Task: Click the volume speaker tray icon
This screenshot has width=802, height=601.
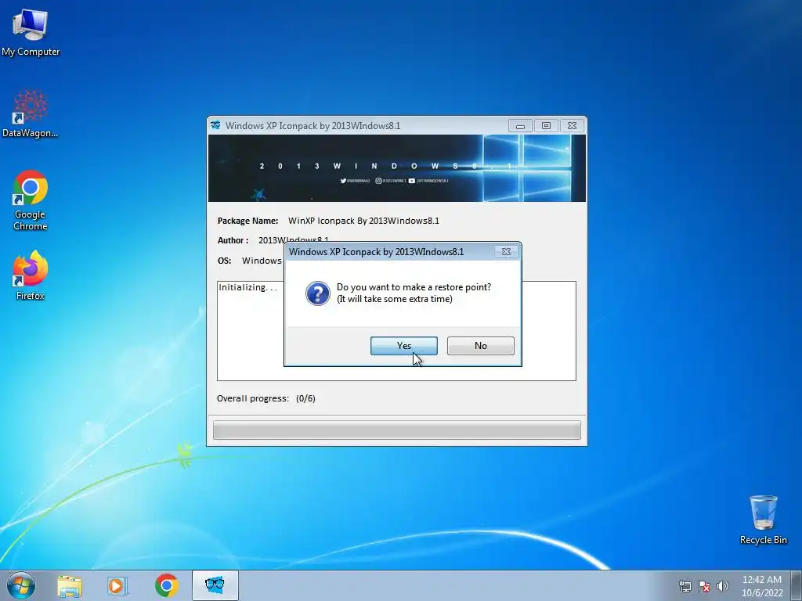Action: (x=723, y=586)
